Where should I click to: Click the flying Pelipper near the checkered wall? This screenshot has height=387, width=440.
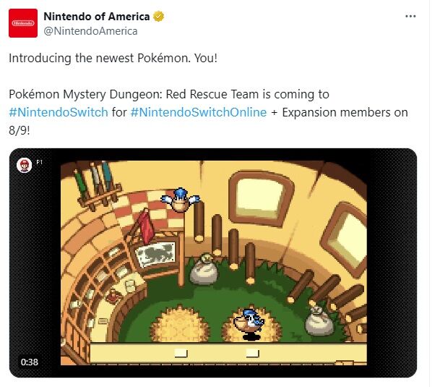pyautogui.click(x=180, y=200)
